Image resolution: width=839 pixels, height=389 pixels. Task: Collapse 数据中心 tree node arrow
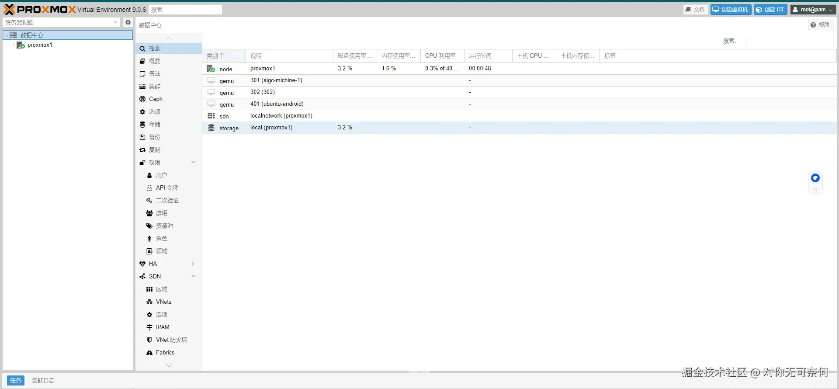point(7,35)
